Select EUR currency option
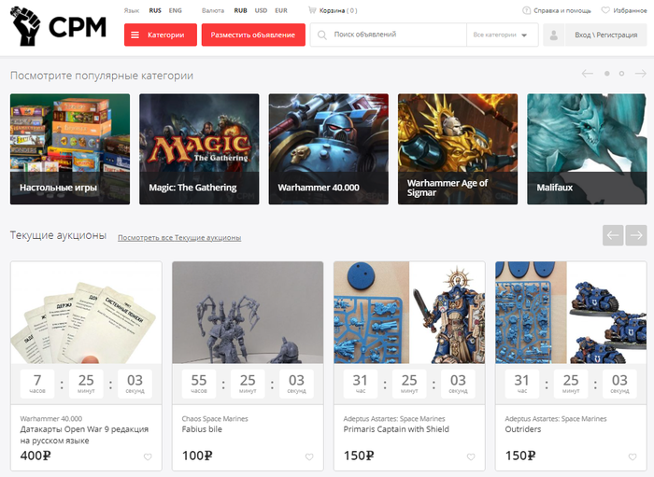This screenshot has width=654, height=477. click(281, 10)
